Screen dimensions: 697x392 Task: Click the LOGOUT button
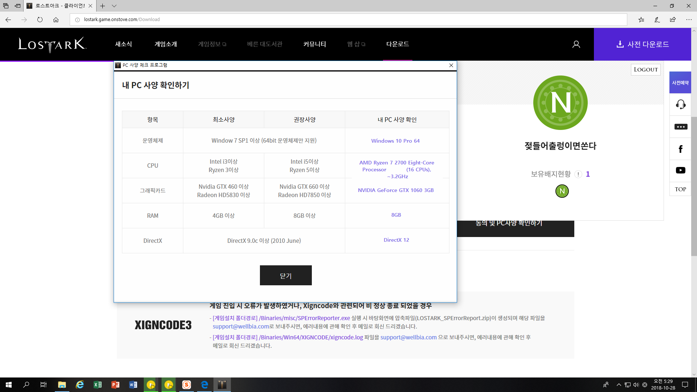point(645,70)
